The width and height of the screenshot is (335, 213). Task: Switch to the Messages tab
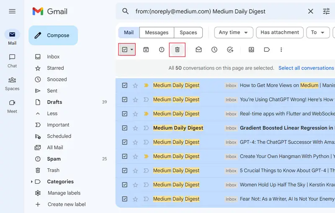tap(157, 33)
